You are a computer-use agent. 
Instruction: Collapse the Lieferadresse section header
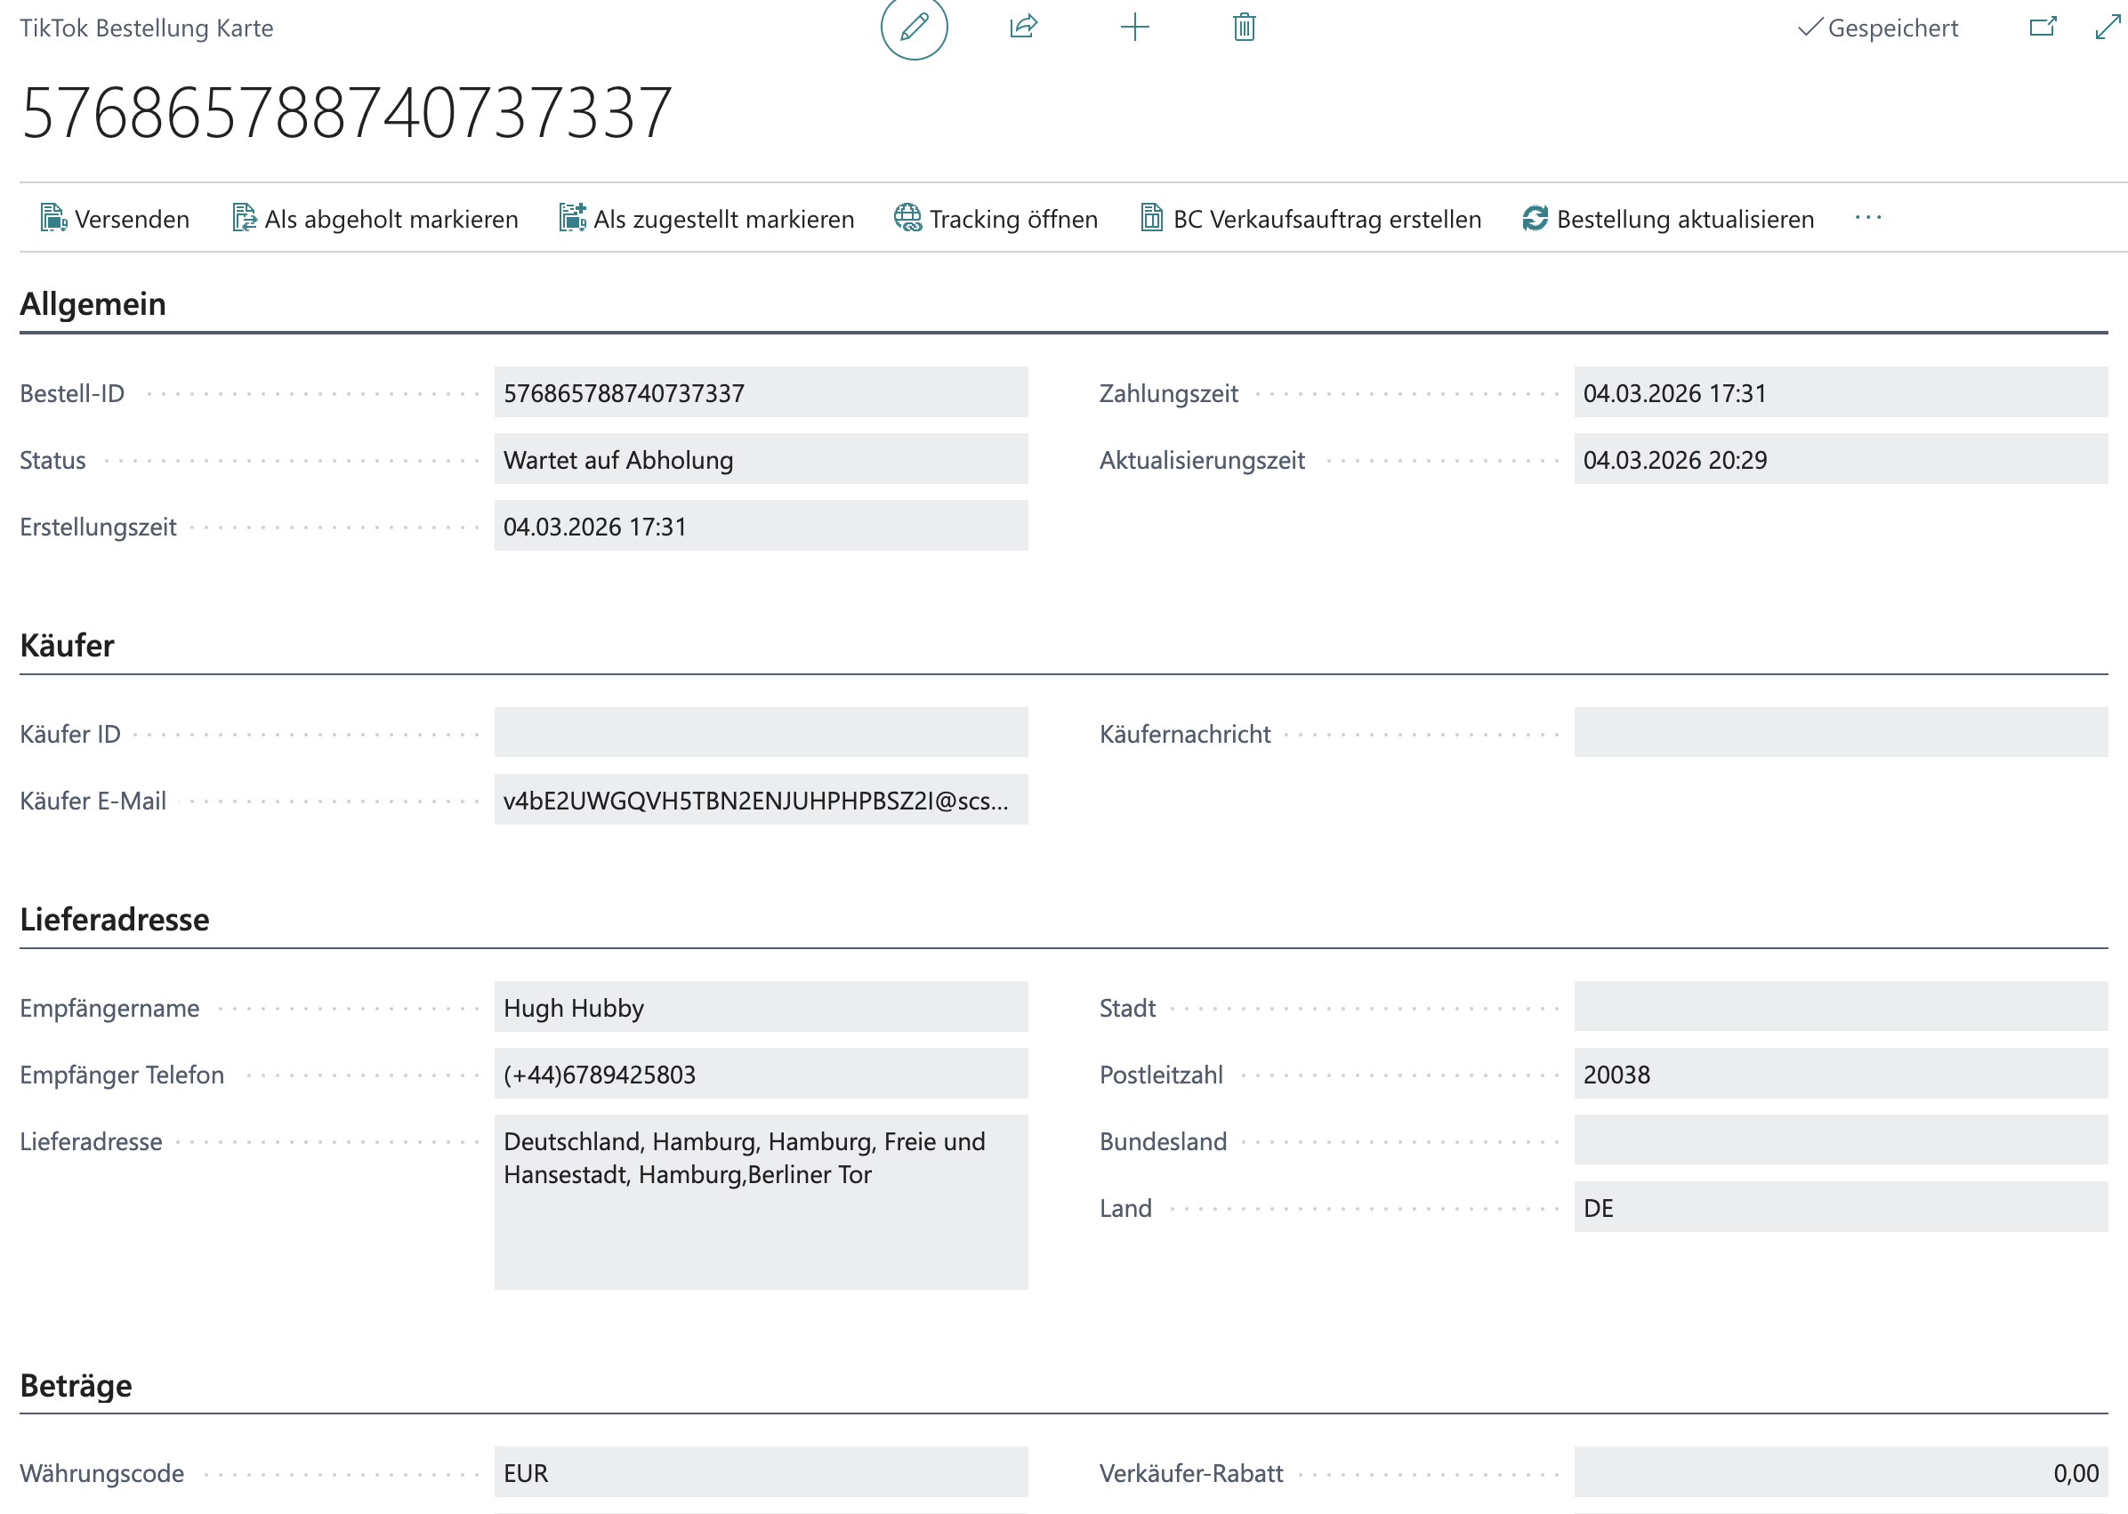(115, 919)
